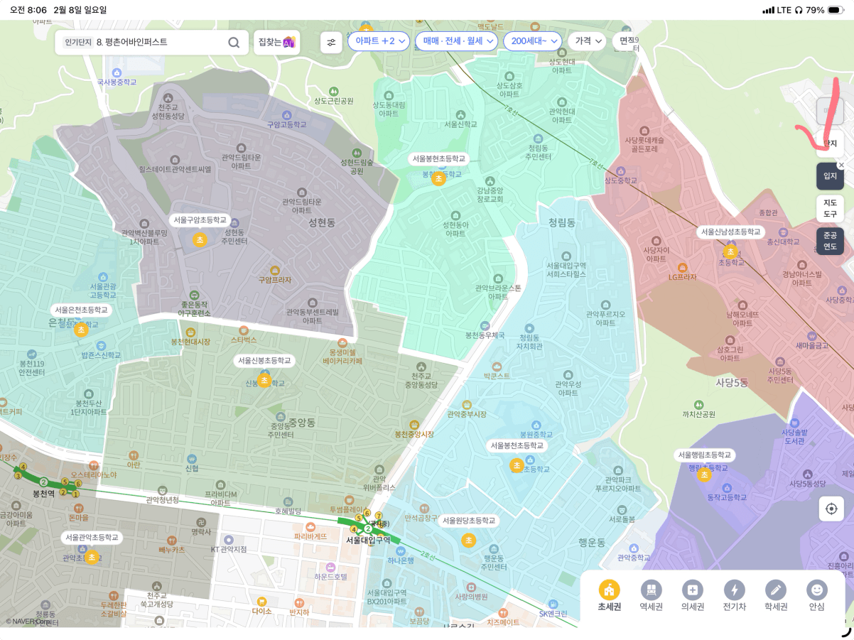Expand the 매매·전세·월세 deal type dropdown
This screenshot has height=640, width=854.
456,41
